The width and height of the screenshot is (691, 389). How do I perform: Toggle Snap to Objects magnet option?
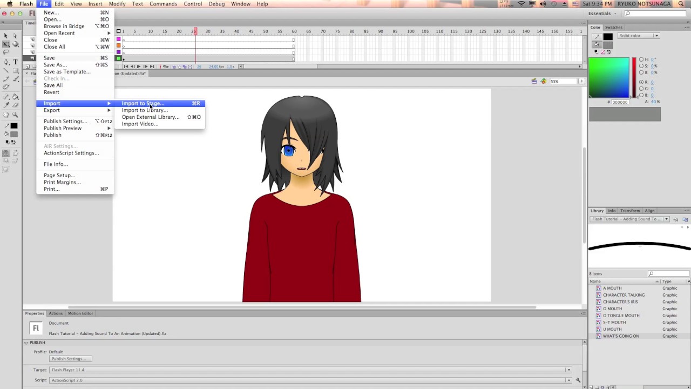pos(6,153)
